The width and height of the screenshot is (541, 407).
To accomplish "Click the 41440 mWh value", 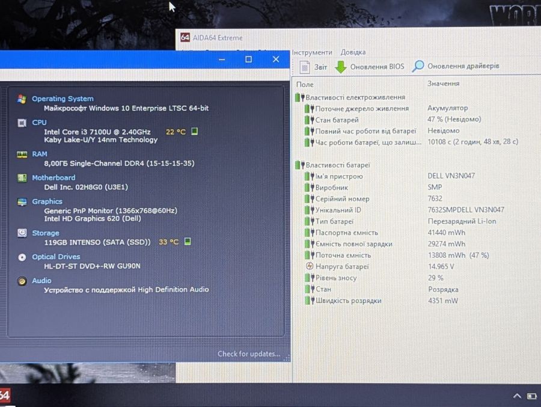I will click(x=447, y=233).
